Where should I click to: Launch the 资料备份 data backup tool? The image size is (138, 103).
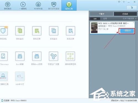pyautogui.click(x=20, y=31)
